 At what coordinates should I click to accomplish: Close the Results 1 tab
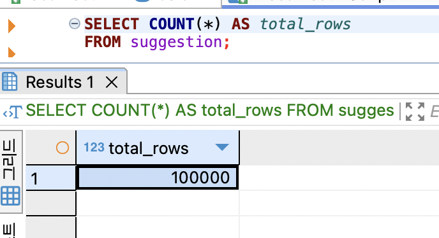click(112, 82)
